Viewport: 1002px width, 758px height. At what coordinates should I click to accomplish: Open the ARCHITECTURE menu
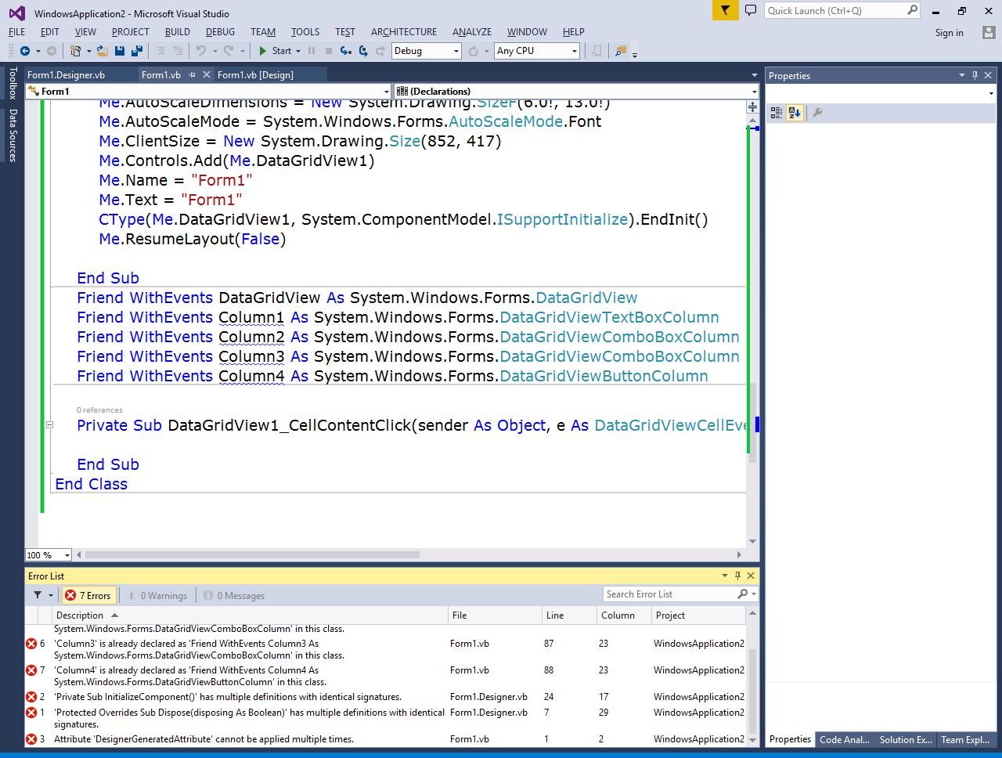(x=404, y=32)
